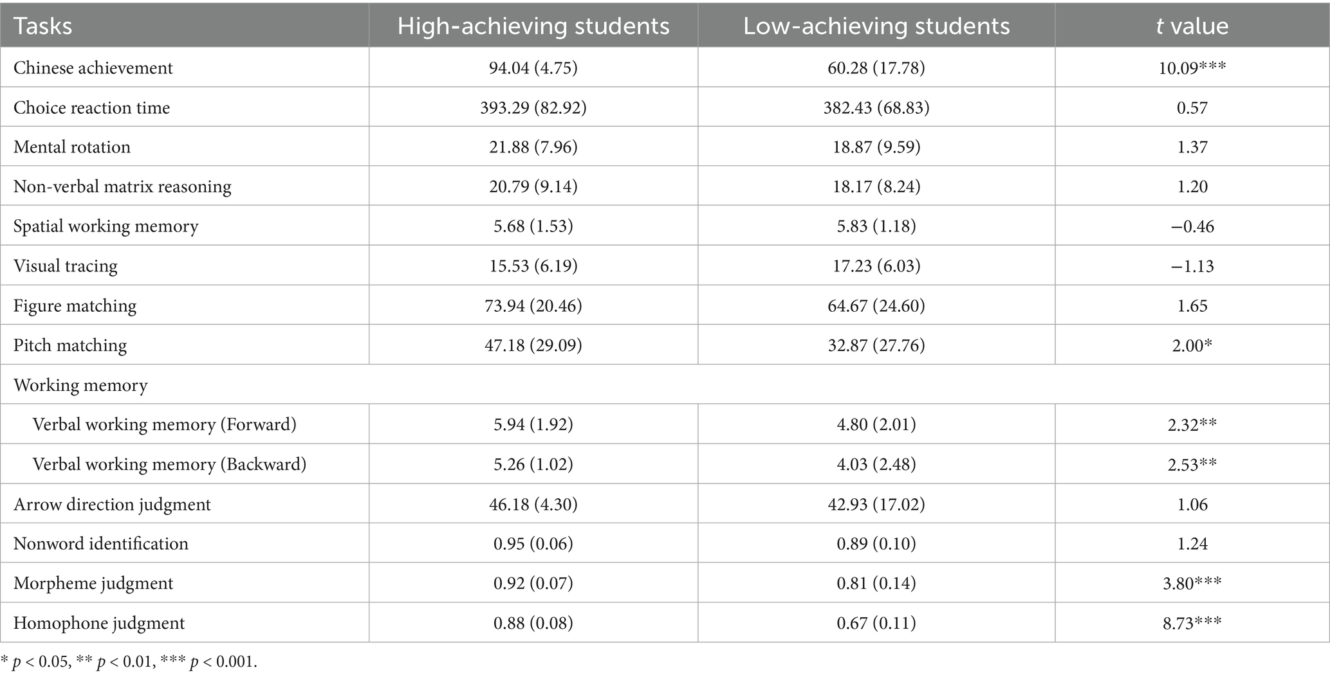Screen dimensions: 1330x677
Task: Select the 10.09*** t value cell
Action: pos(1192,68)
